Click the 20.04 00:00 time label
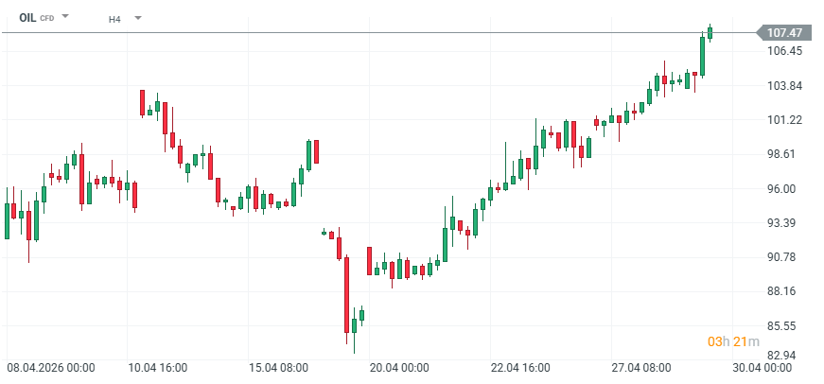This screenshot has width=824, height=384. (400, 368)
